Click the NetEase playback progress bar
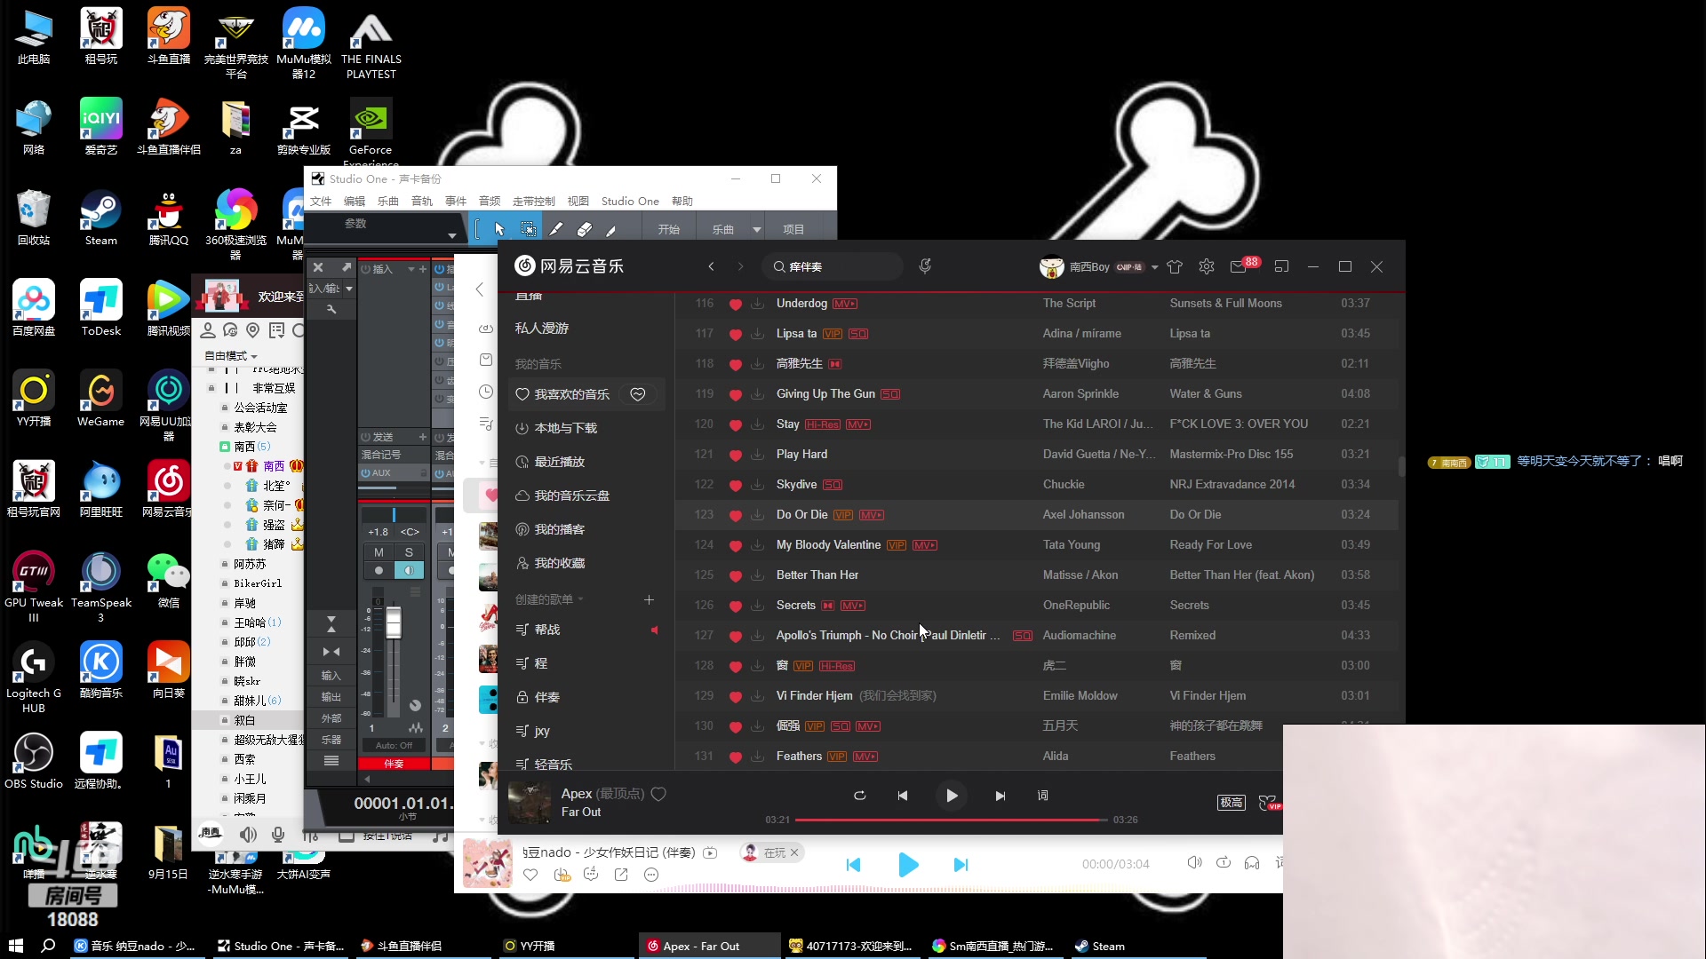1706x959 pixels. click(x=952, y=820)
